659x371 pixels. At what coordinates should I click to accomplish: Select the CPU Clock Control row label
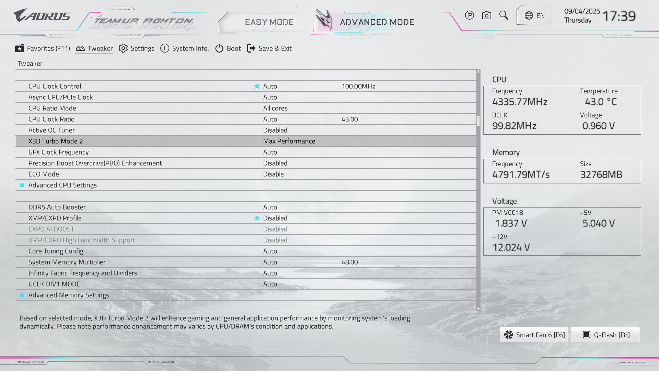[55, 86]
